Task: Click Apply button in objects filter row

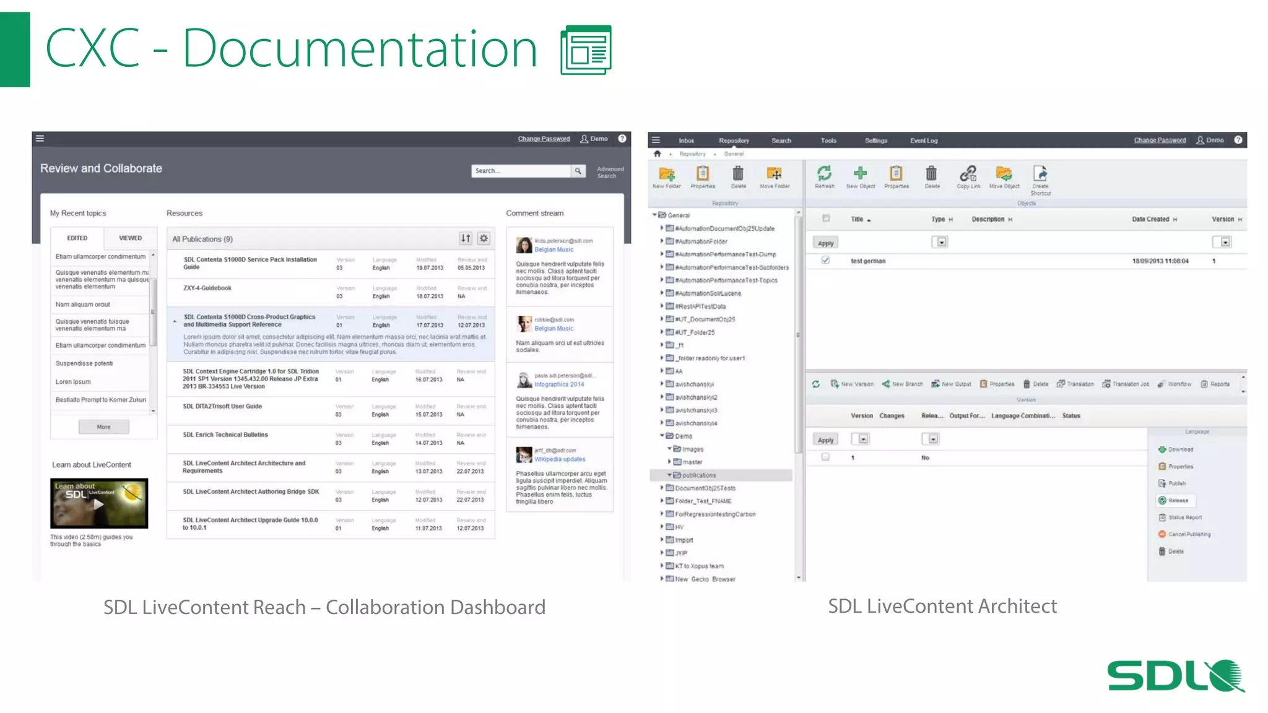Action: [x=825, y=243]
